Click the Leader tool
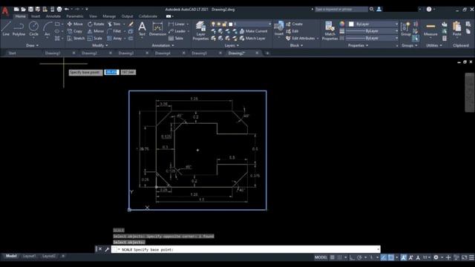Screen dimensions: 475x267 [177, 31]
